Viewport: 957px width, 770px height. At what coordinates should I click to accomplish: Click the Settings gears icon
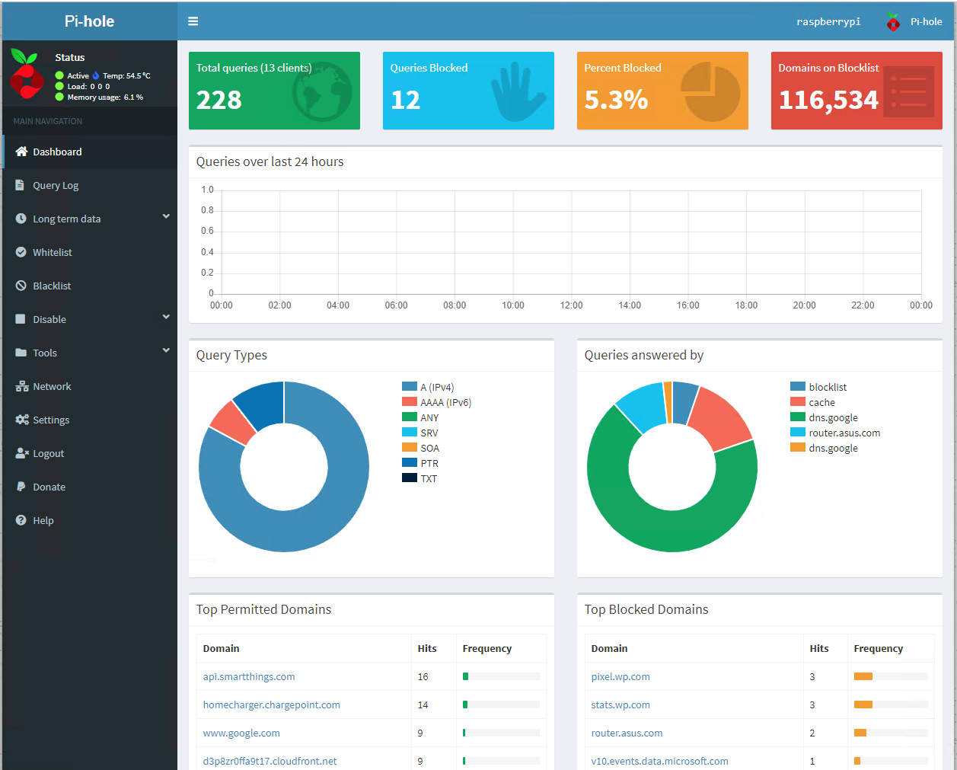[21, 420]
